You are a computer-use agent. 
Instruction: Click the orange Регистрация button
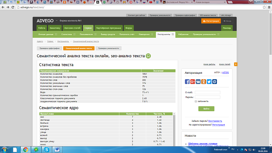211,21
